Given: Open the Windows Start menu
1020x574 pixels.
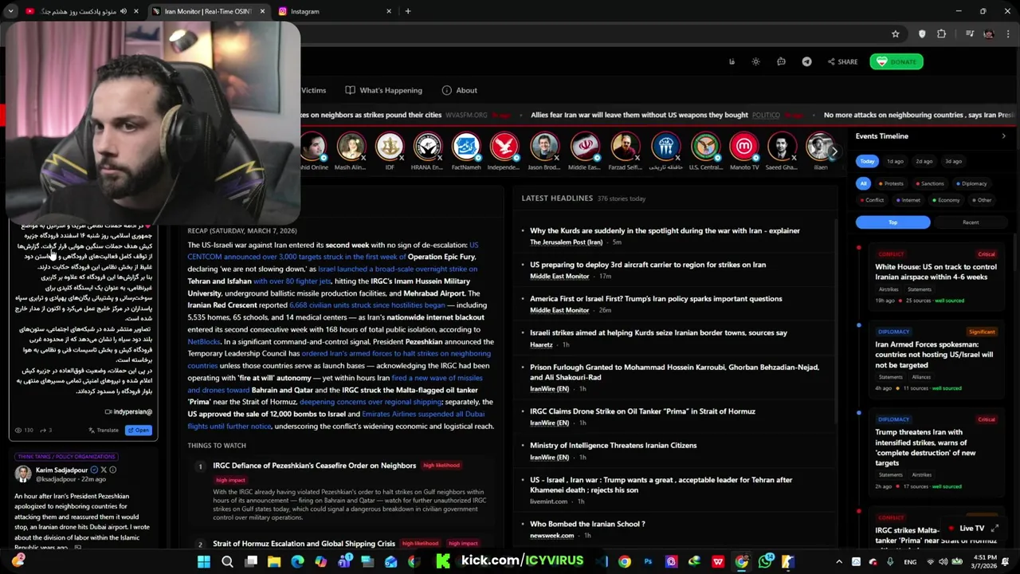Looking at the screenshot, I should 204,562.
